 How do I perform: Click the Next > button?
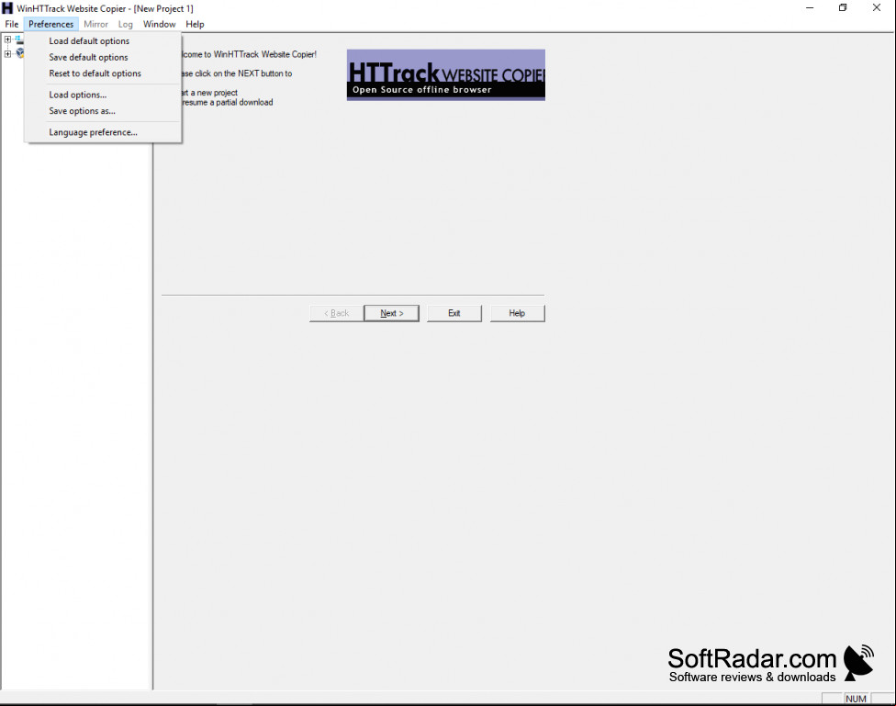click(391, 313)
